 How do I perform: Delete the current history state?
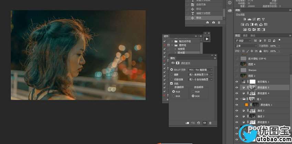[219, 23]
